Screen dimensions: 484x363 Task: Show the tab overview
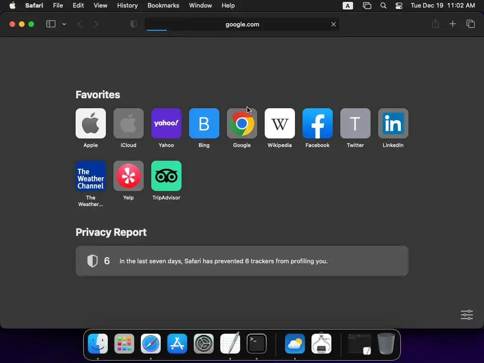470,24
